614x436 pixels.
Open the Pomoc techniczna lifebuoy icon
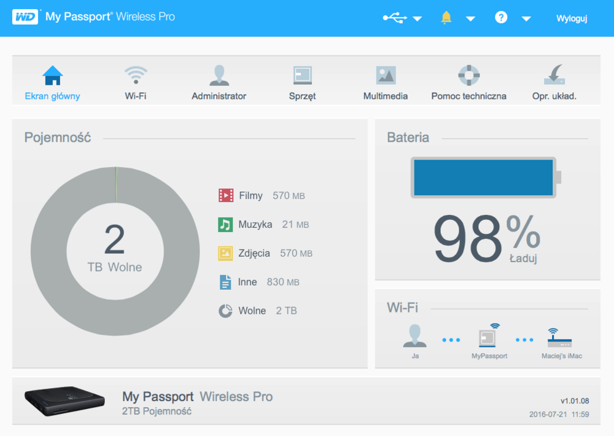(468, 75)
